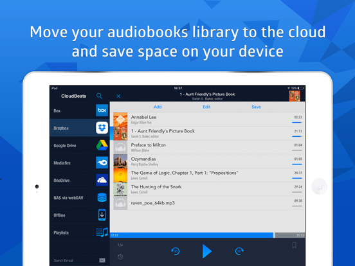The width and height of the screenshot is (355, 266).
Task: Select the Playlists menu entry
Action: tap(80, 233)
